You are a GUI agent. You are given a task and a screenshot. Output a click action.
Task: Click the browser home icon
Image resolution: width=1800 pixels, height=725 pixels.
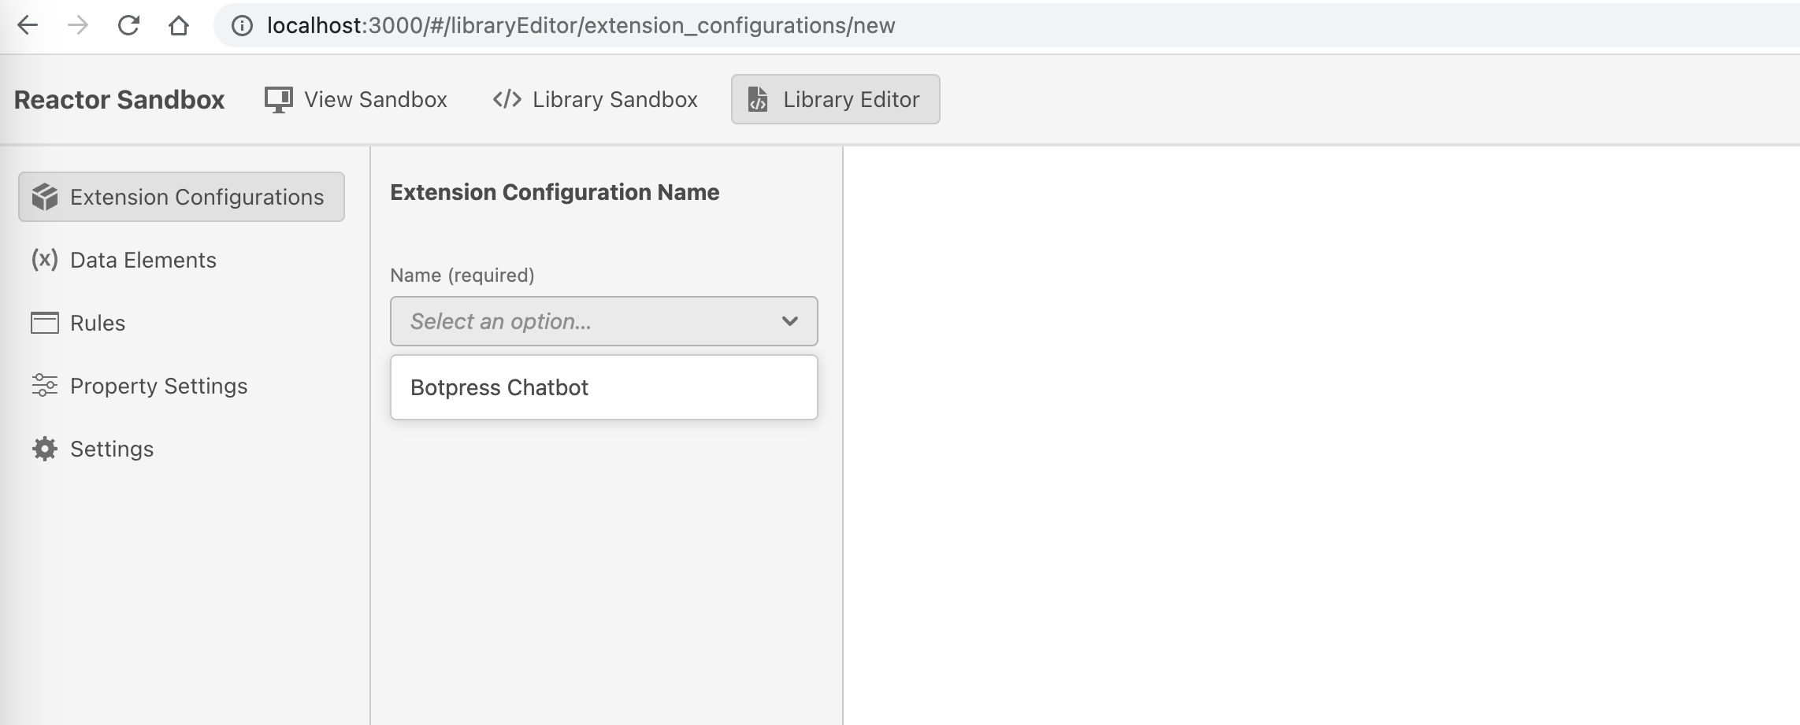pyautogui.click(x=180, y=24)
